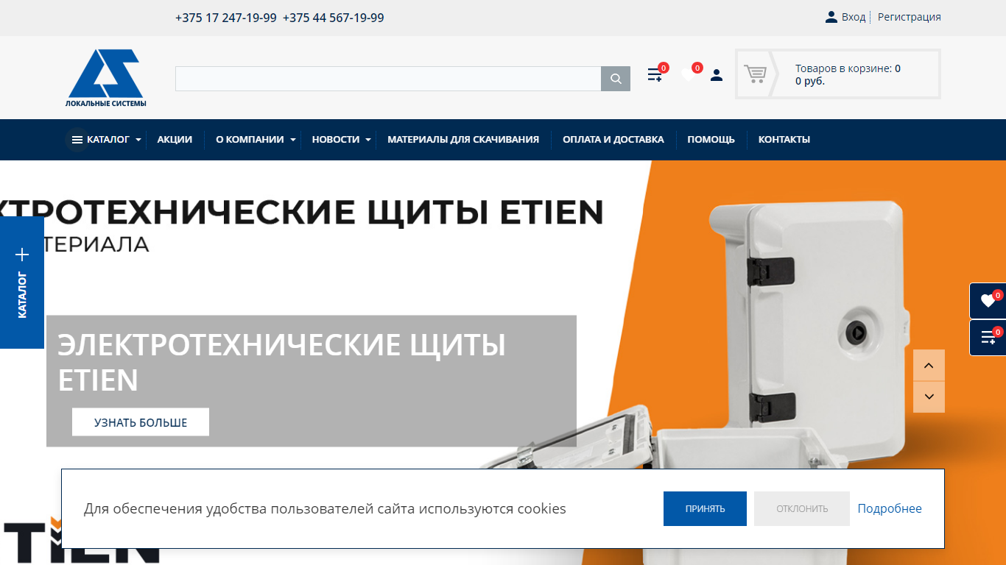Click the magnifier search button

click(x=616, y=79)
